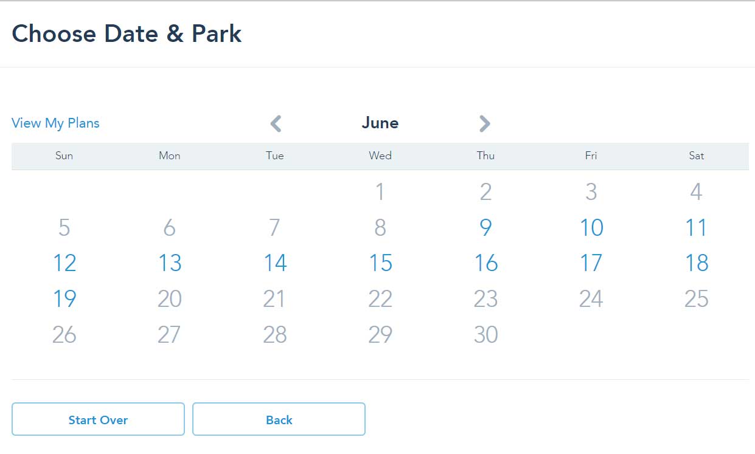Select June 13 date

170,263
